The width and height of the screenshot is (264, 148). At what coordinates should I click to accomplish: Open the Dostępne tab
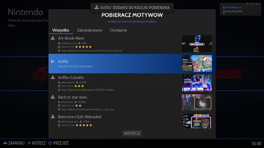click(118, 30)
